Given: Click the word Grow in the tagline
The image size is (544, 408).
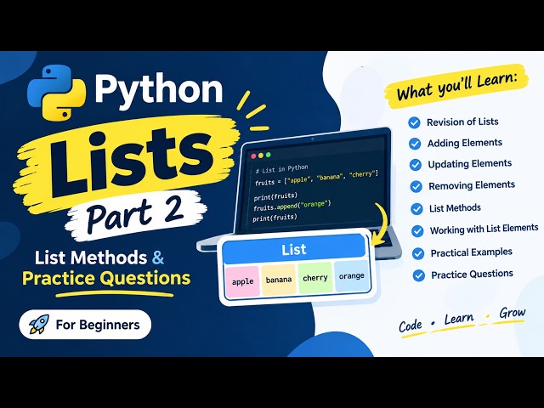Looking at the screenshot, I should click(513, 313).
